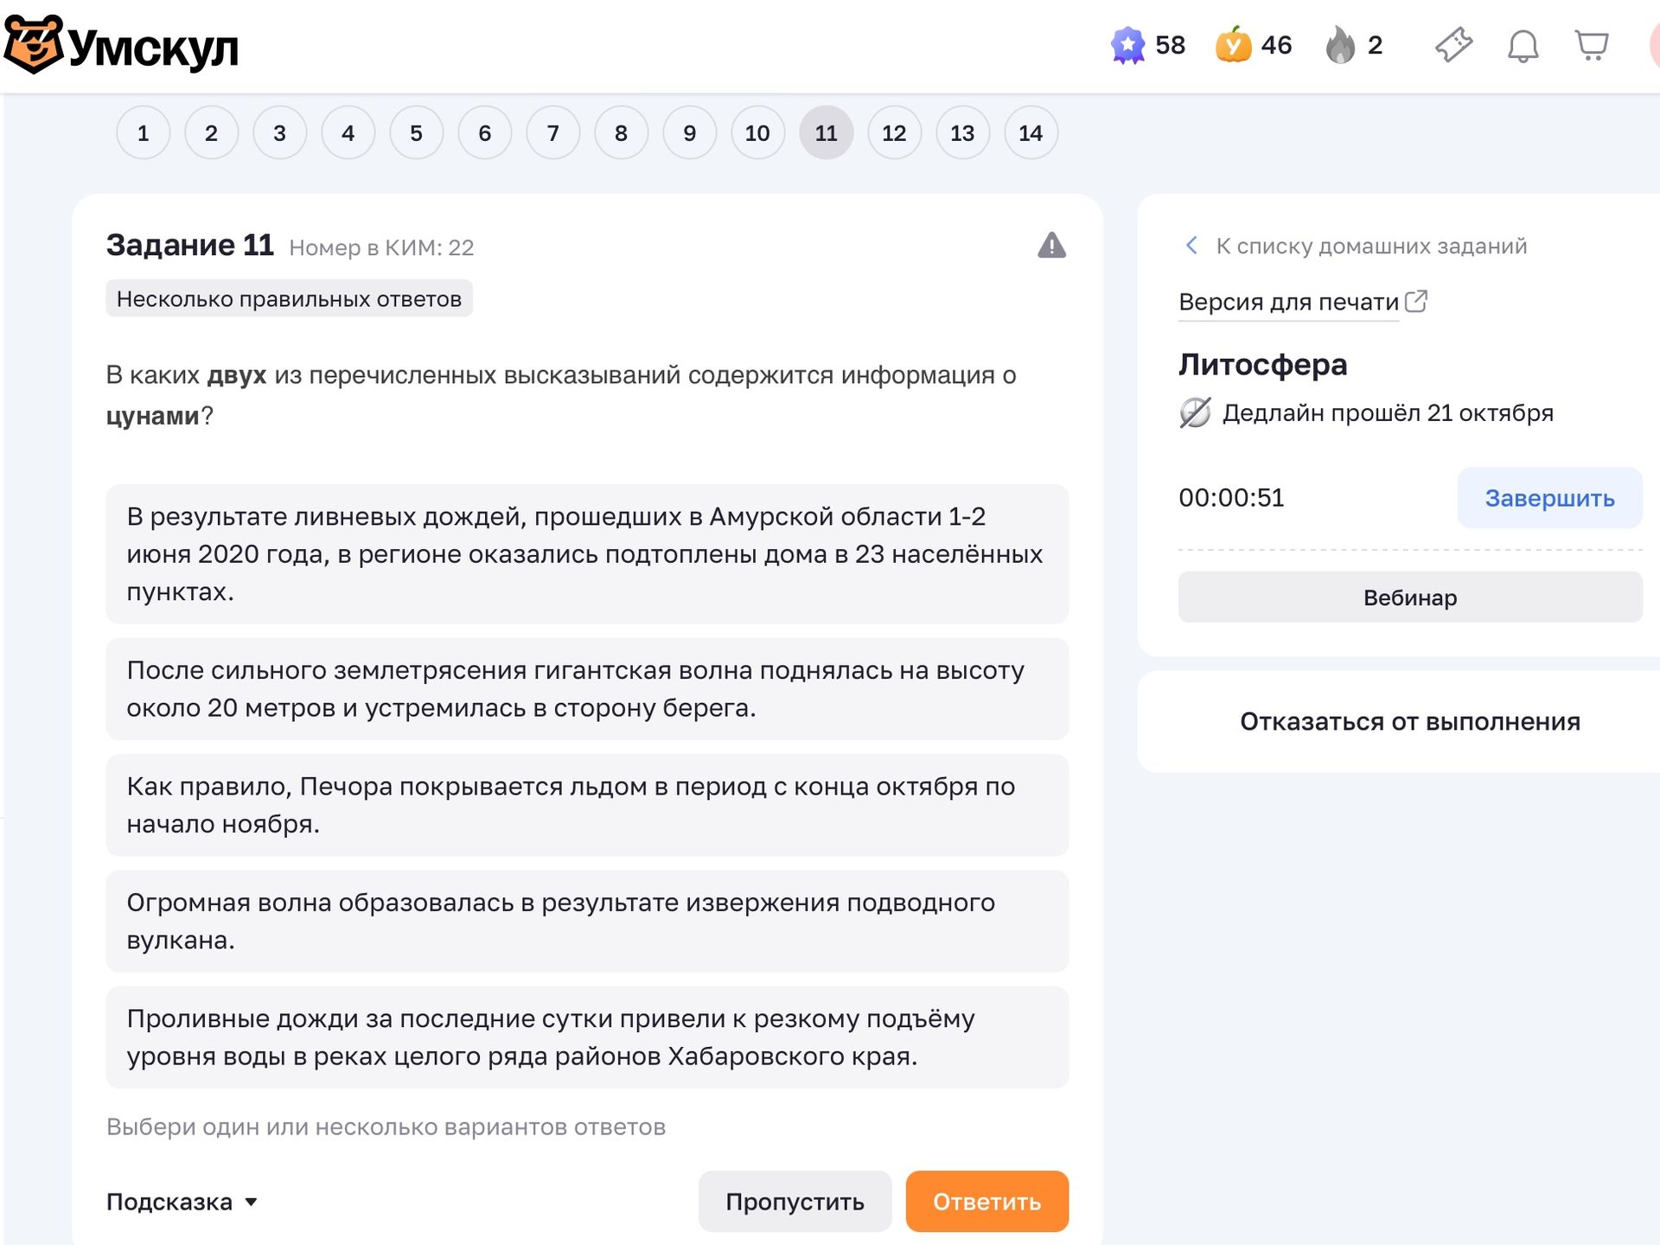Click the 00:00:51 timer text

(1231, 498)
